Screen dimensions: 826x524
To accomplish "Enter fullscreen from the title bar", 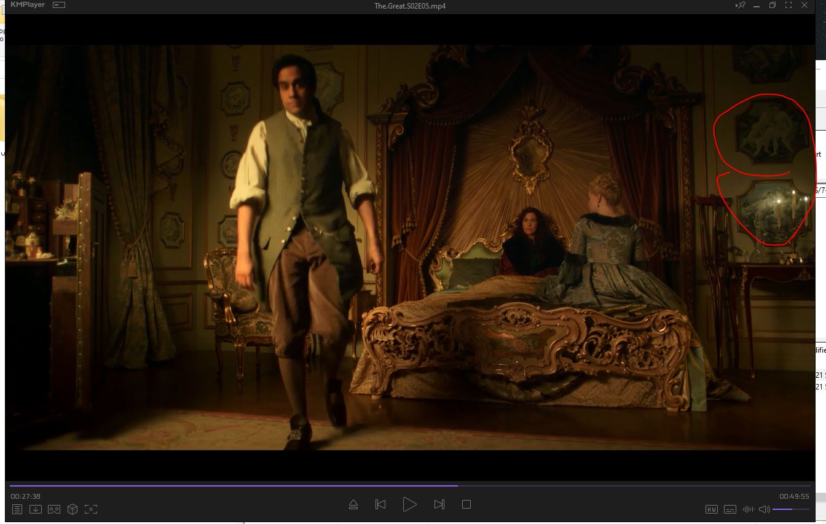I will coord(789,6).
